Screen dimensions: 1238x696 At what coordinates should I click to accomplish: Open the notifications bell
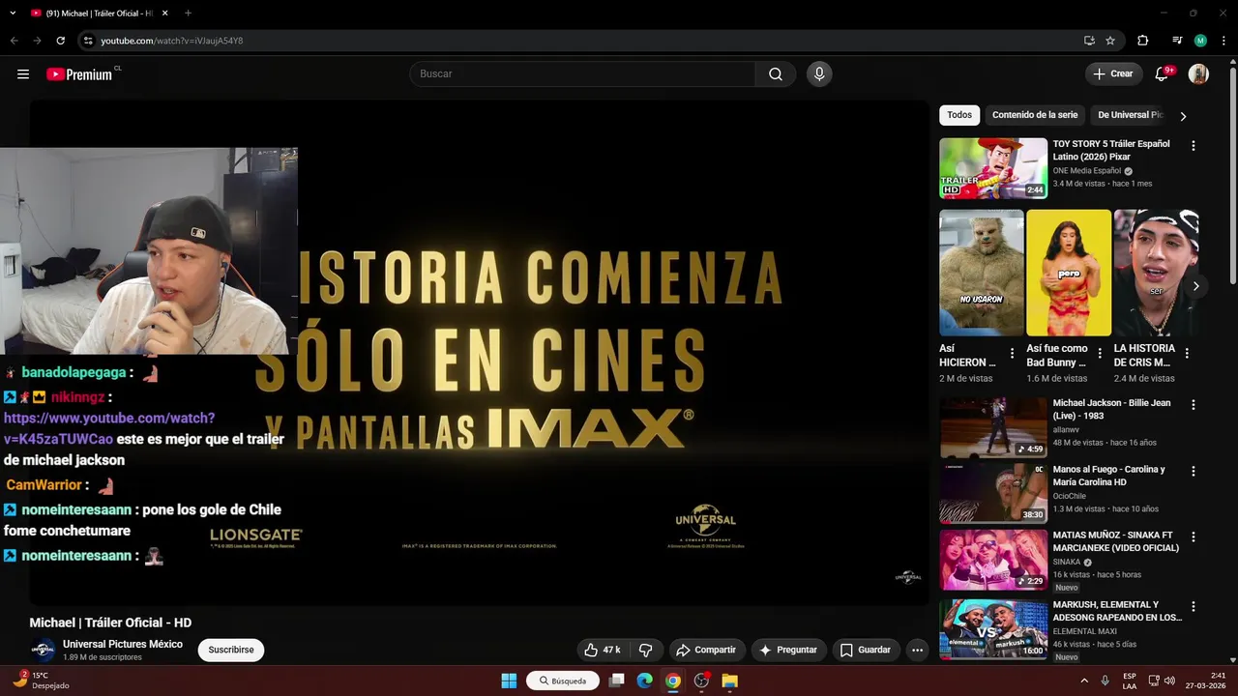1163,74
